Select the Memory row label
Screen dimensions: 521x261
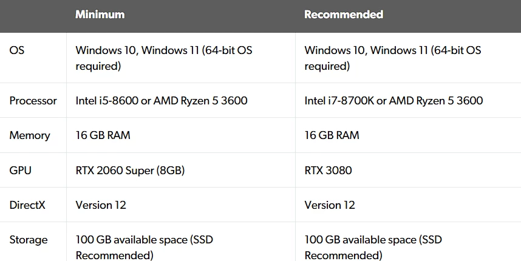click(x=30, y=135)
